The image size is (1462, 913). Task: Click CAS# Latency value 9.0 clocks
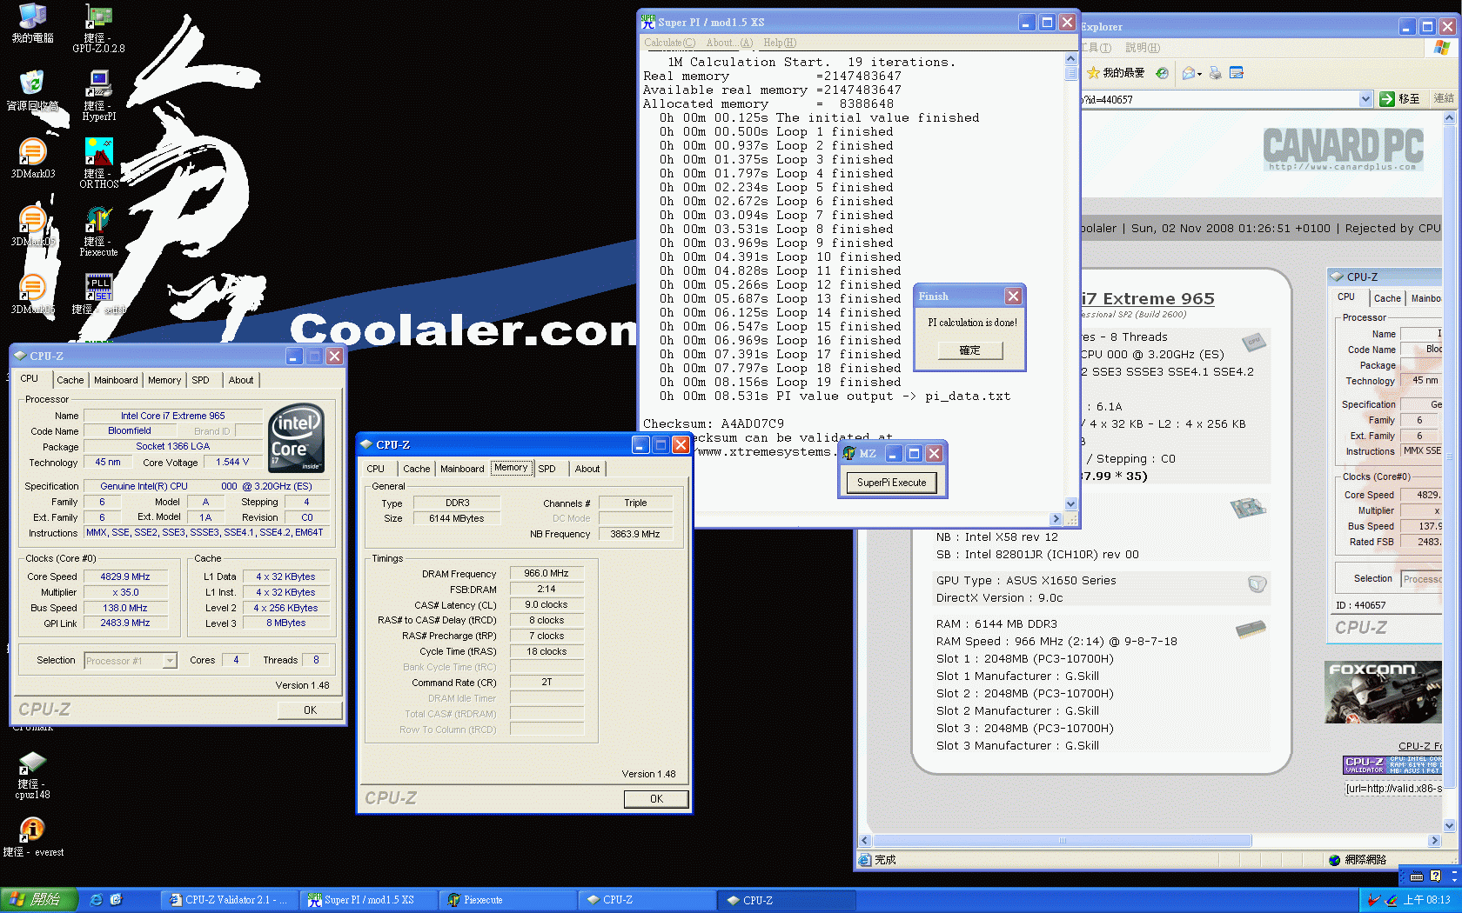(547, 605)
